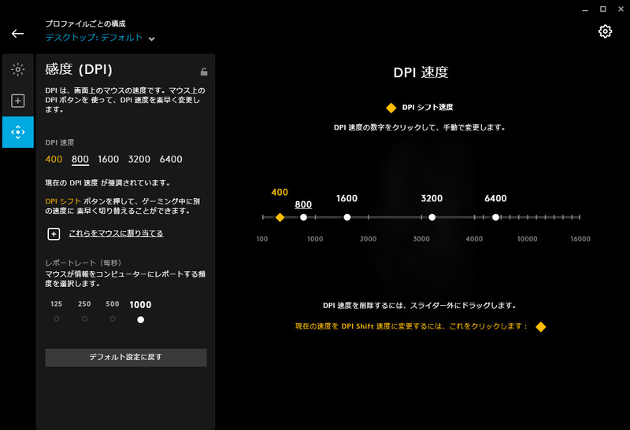This screenshot has width=630, height=430.
Task: Minimize the window
Action: click(585, 9)
